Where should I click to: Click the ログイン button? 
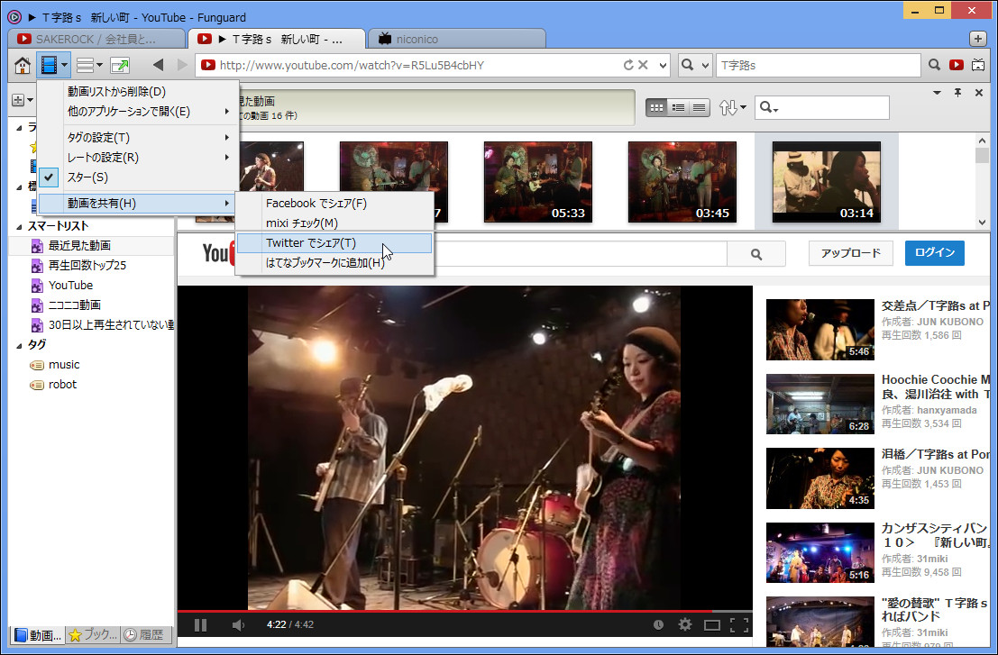click(934, 253)
